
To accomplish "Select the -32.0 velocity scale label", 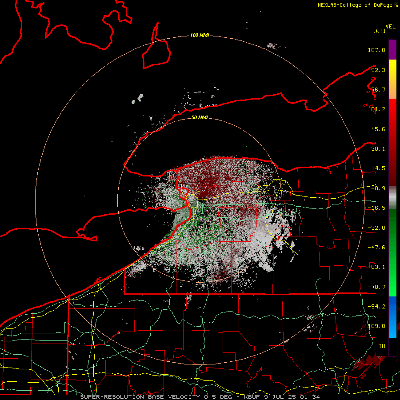I will (x=376, y=228).
